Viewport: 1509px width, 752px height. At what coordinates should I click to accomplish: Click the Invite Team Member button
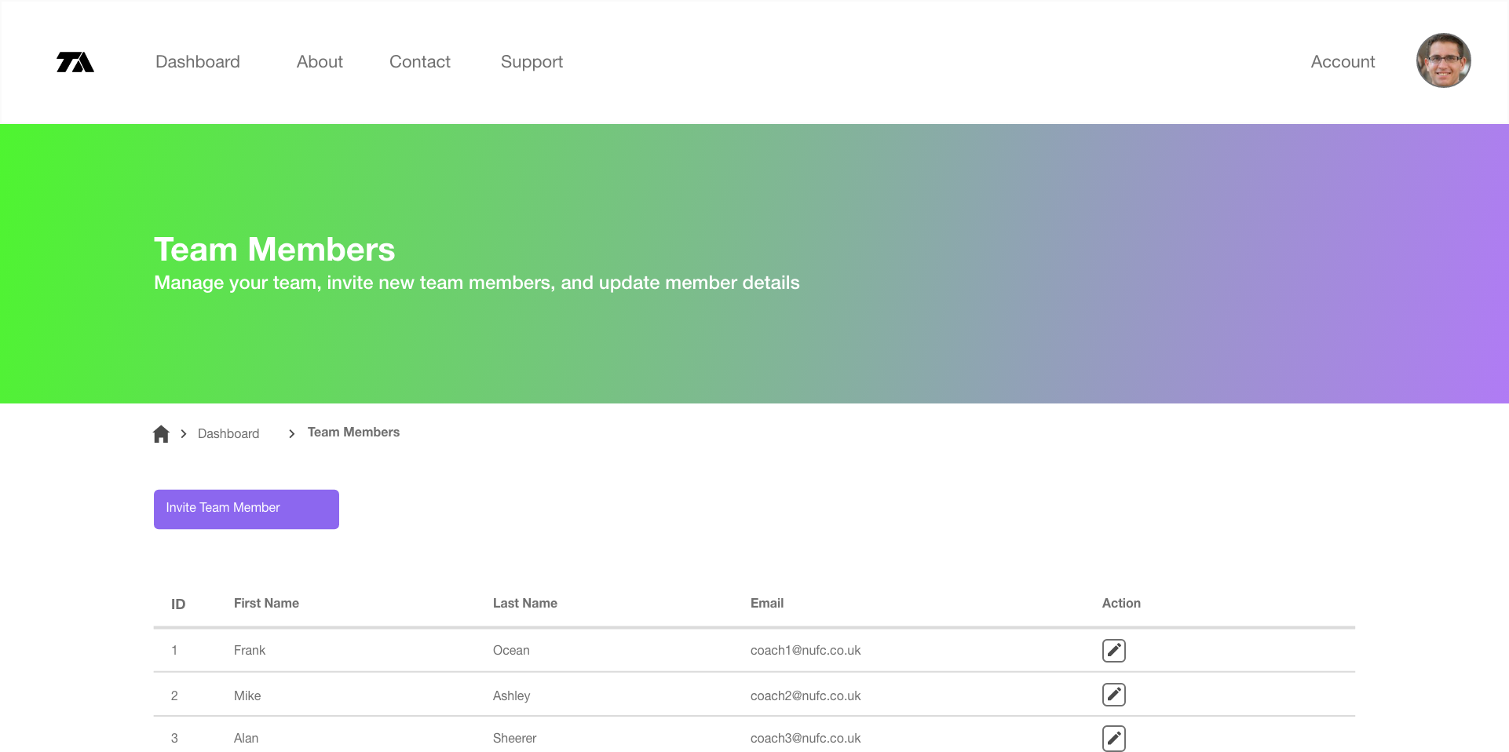247,509
